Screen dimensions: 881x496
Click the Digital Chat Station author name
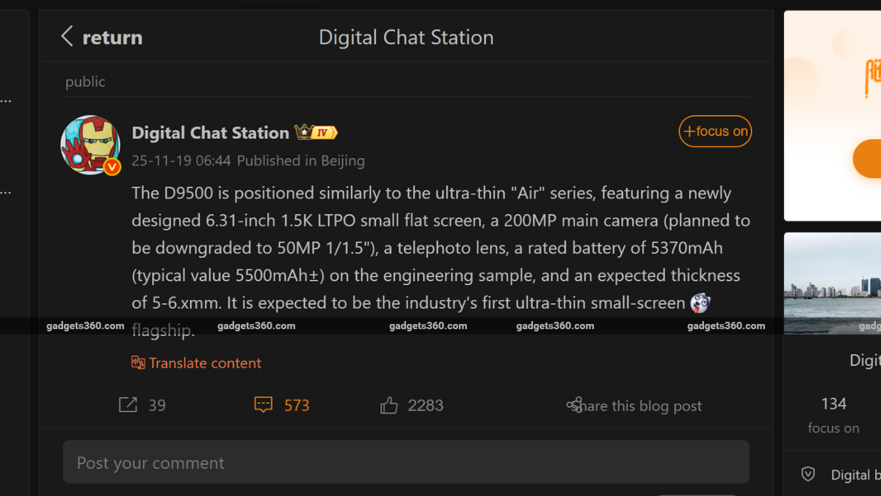pyautogui.click(x=210, y=133)
